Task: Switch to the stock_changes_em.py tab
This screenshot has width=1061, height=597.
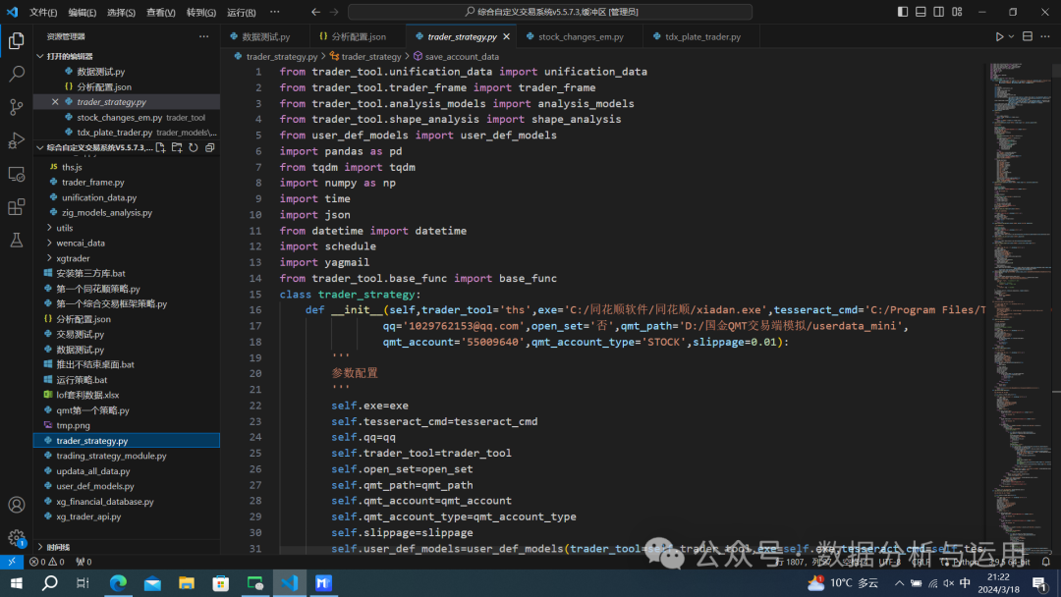Action: click(x=580, y=36)
